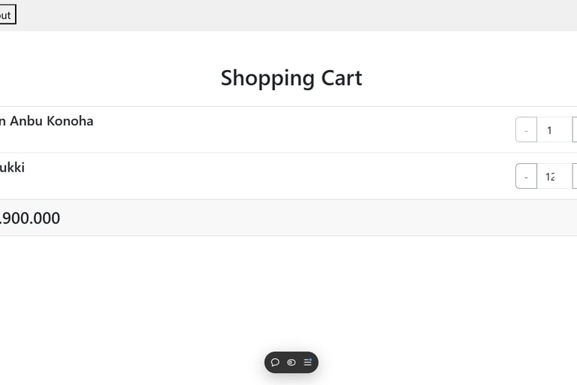
Task: Open the chat bubble icon in floating toolbar
Action: (x=275, y=362)
